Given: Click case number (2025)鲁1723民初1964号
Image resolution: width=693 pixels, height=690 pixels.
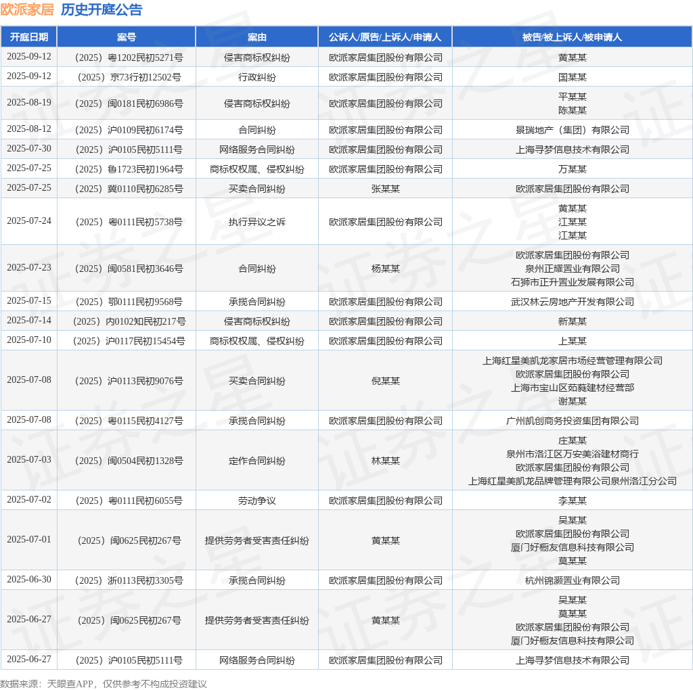Looking at the screenshot, I should (x=129, y=168).
